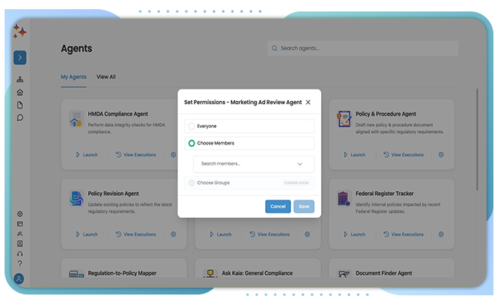498x306 pixels.
Task: Click the chevron in the Search members field
Action: tap(300, 164)
